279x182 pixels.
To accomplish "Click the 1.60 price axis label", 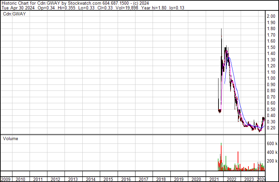I will click(x=271, y=41).
